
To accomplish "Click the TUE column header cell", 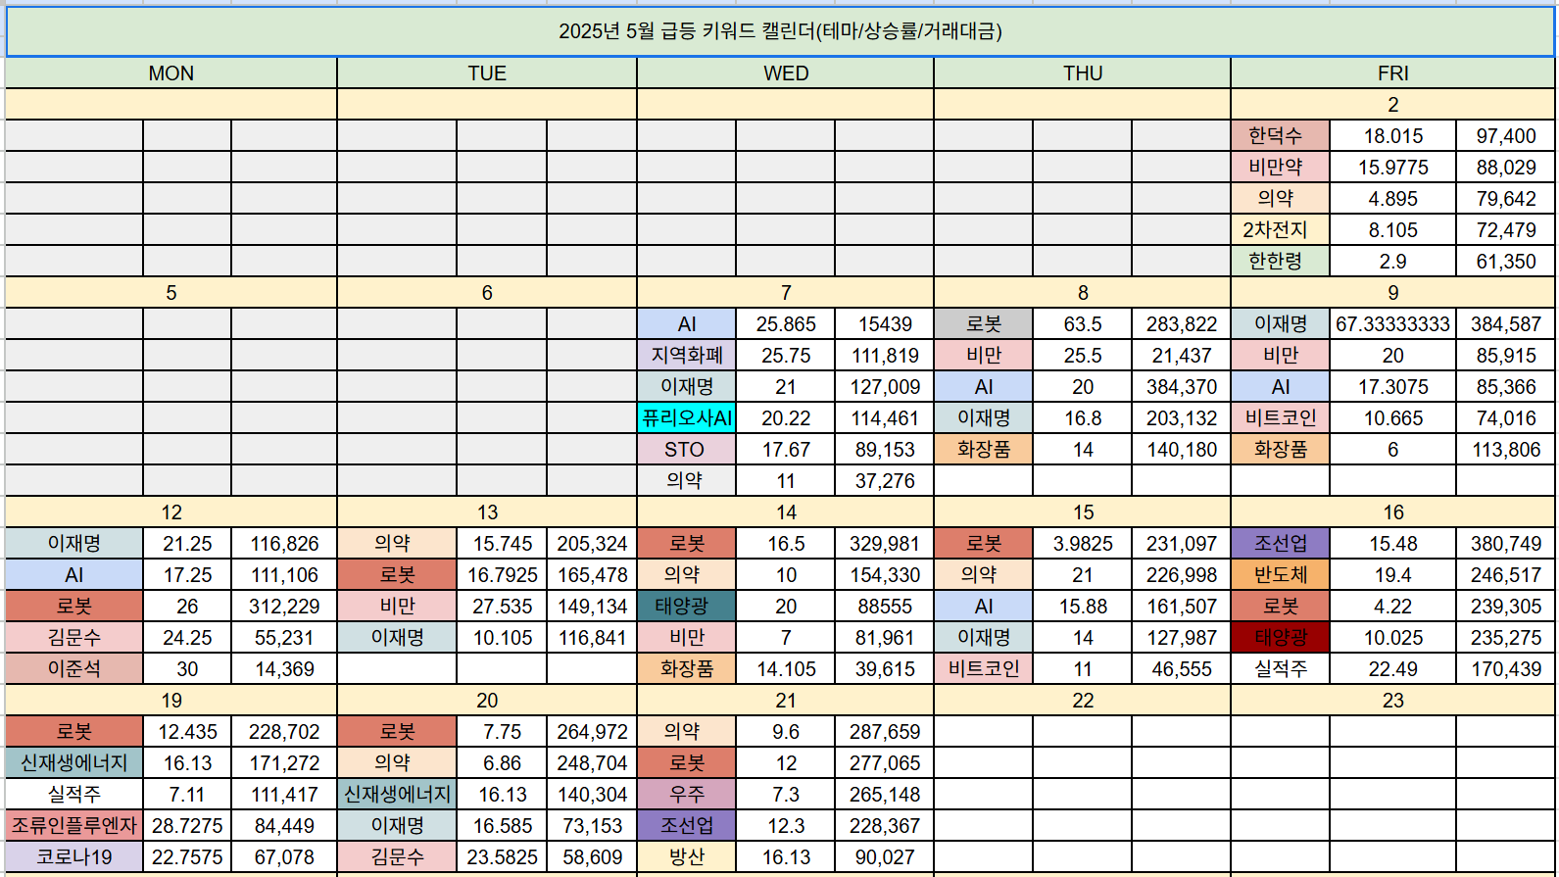I will coord(487,73).
